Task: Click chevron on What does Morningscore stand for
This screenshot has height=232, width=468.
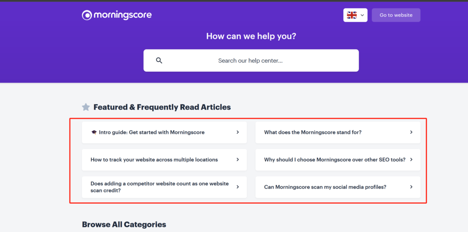Action: coord(411,132)
